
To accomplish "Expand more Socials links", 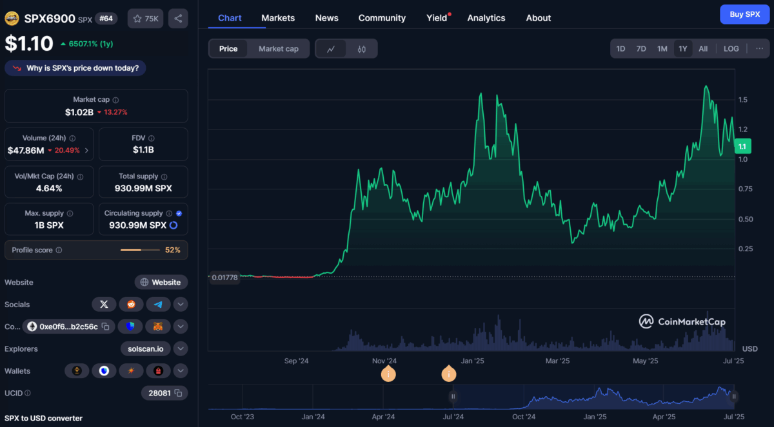I will 181,304.
